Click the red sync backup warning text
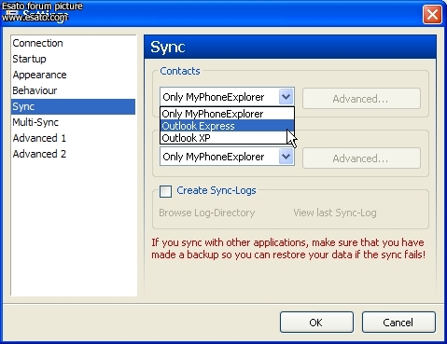The height and width of the screenshot is (344, 447). point(288,249)
